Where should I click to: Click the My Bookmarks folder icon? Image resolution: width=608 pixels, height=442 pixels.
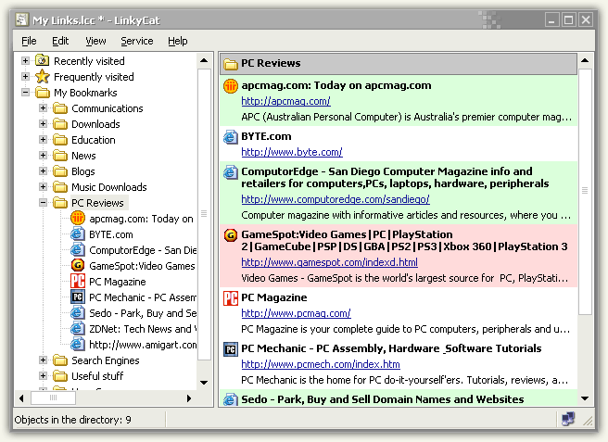[x=43, y=93]
